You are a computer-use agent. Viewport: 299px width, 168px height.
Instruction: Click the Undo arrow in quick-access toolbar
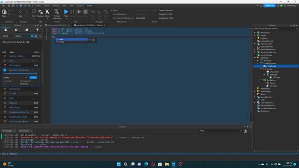point(29,6)
